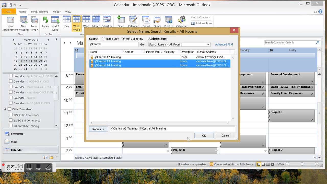
Task: Click OK in the Select Name dialog
Action: (x=204, y=136)
